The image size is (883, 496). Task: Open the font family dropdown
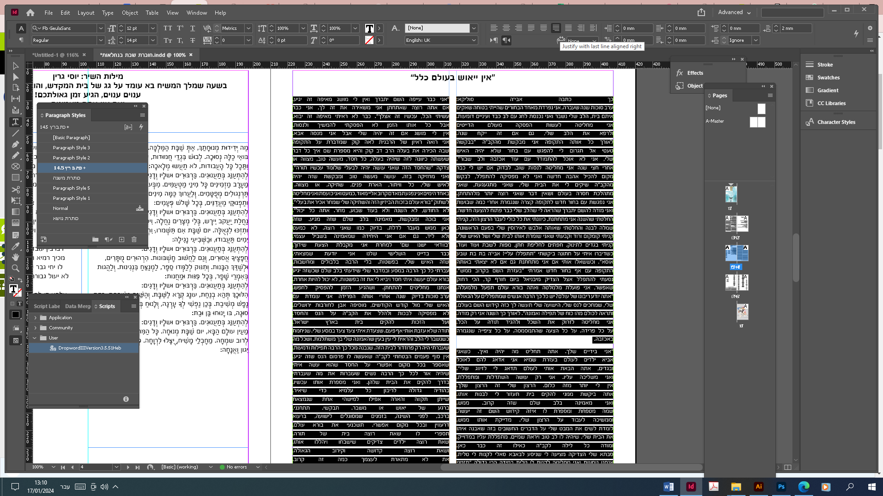click(x=101, y=28)
